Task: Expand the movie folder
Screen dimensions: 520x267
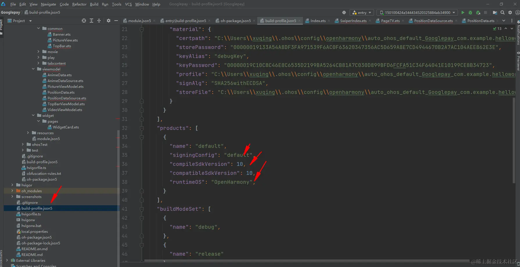Action: (39, 52)
